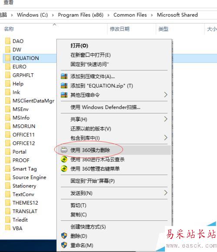This screenshot has width=217, height=252.
Task: Click the MSEnv folder icon
Action: [8, 109]
